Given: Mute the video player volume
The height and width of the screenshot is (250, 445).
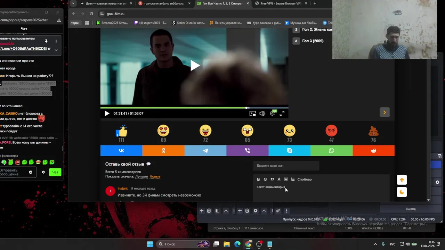Looking at the screenshot, I should [x=262, y=114].
